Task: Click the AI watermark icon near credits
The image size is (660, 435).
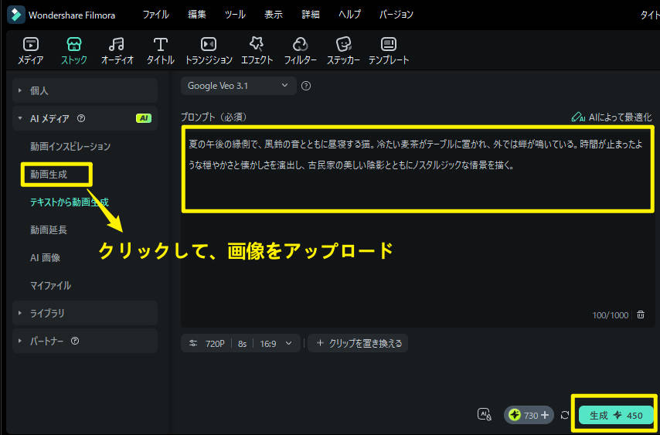Action: click(x=485, y=415)
